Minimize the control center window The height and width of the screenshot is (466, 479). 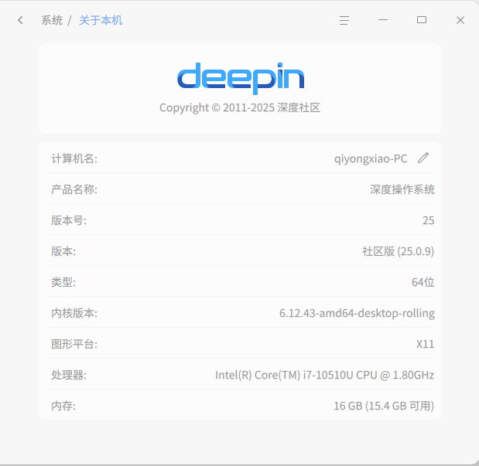click(383, 20)
